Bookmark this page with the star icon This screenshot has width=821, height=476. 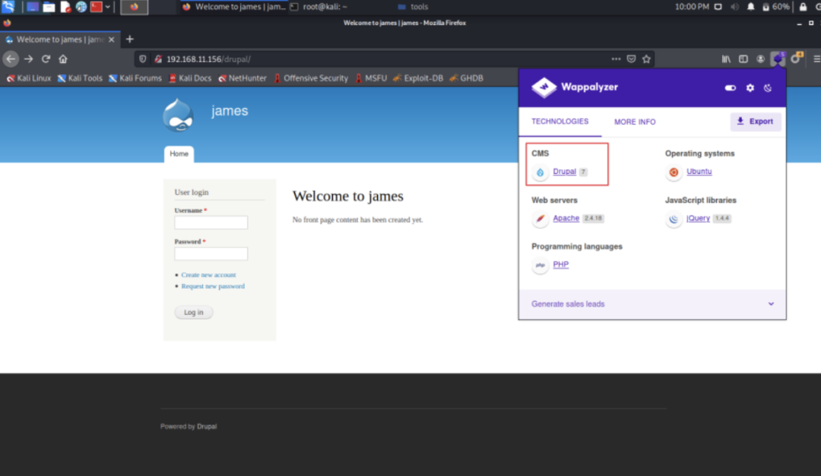pyautogui.click(x=647, y=59)
